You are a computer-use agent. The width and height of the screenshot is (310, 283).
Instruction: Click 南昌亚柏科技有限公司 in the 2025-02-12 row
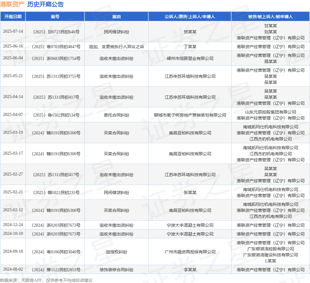pyautogui.click(x=190, y=210)
